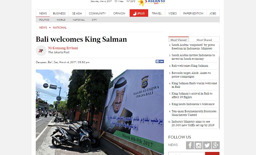Switch to the Most Shared tab
The image size is (256, 155).
pyautogui.click(x=204, y=40)
